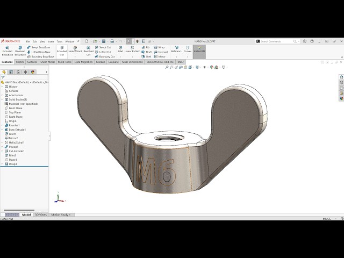
Task: Expand the feature manager tabs arrow
Action: click(47, 72)
